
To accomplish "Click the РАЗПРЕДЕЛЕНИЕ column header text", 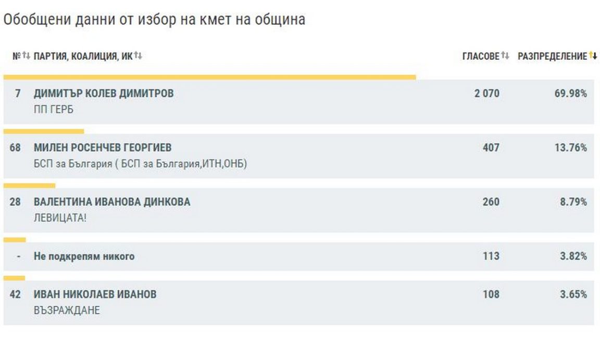I will click(552, 57).
